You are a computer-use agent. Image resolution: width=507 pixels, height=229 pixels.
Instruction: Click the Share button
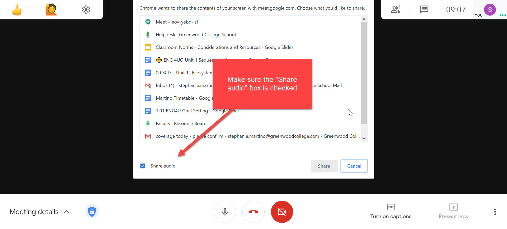[324, 166]
